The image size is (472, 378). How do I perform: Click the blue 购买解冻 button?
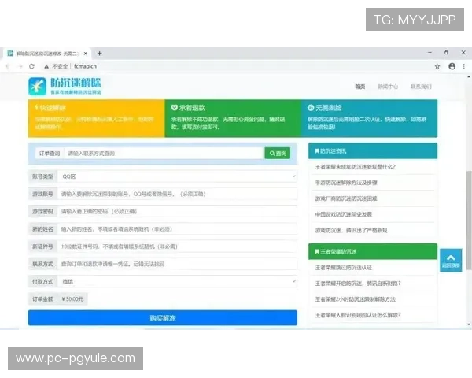pos(163,318)
